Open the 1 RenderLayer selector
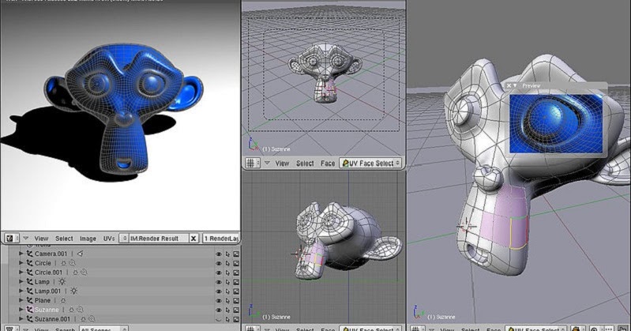 pyautogui.click(x=221, y=239)
